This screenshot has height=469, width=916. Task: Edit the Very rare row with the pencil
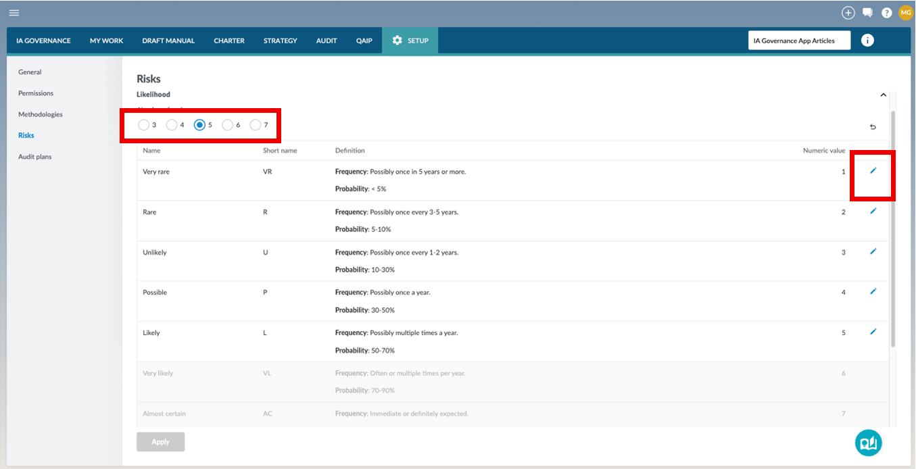(873, 171)
